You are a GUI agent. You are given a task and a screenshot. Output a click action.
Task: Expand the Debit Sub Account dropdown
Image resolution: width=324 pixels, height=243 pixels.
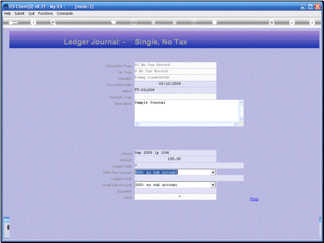[x=213, y=172]
